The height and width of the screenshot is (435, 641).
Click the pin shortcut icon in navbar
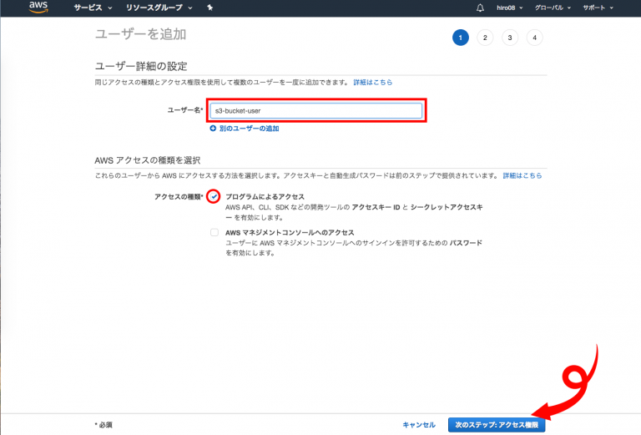[x=210, y=8]
